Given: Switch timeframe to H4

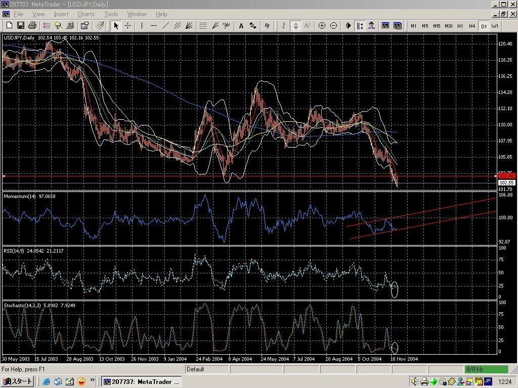Looking at the screenshot, I should (472, 26).
